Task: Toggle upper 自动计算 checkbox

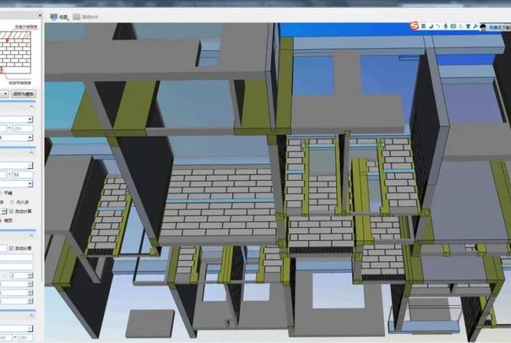Action: click(x=12, y=212)
